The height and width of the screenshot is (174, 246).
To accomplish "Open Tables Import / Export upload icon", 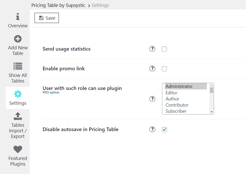I will [x=18, y=116].
